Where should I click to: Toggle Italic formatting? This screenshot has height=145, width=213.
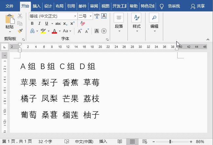pyautogui.click(x=39, y=23)
